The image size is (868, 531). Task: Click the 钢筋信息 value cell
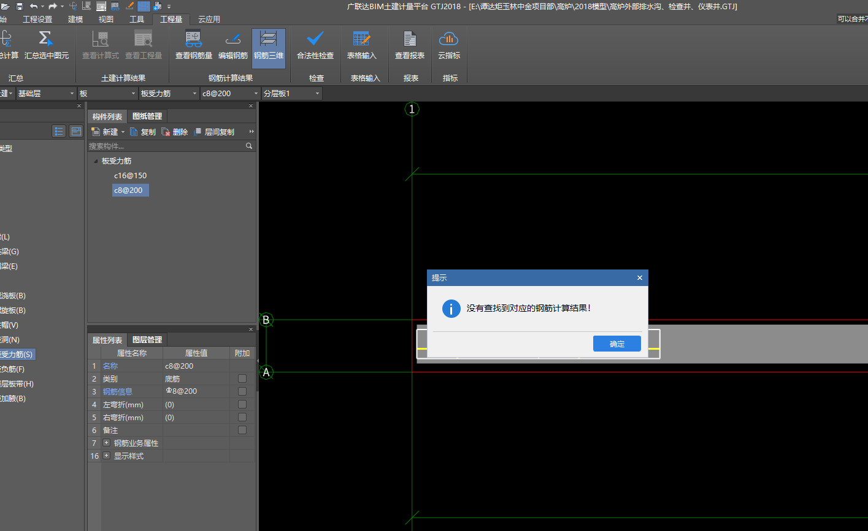pos(196,391)
